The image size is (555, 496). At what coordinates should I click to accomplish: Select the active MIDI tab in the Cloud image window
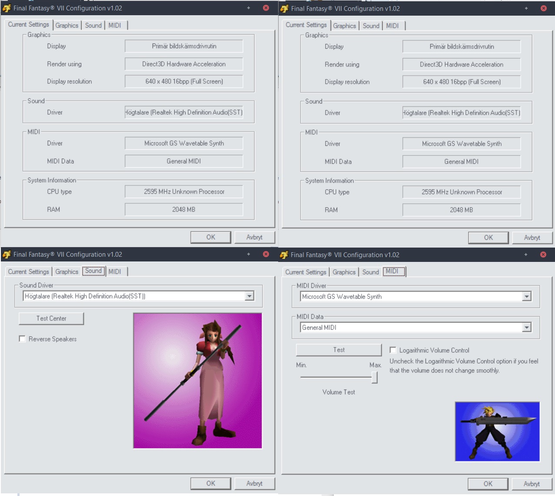(394, 271)
